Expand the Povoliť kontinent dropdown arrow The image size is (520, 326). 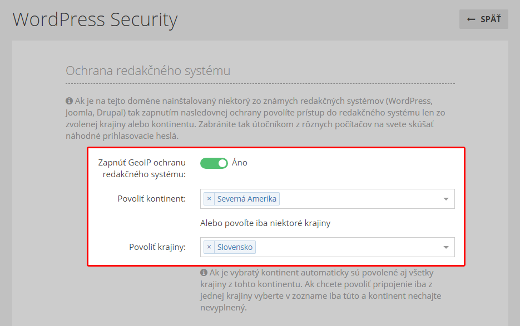(x=446, y=199)
